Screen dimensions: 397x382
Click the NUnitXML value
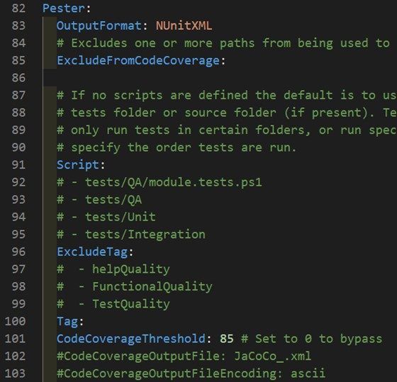click(184, 26)
